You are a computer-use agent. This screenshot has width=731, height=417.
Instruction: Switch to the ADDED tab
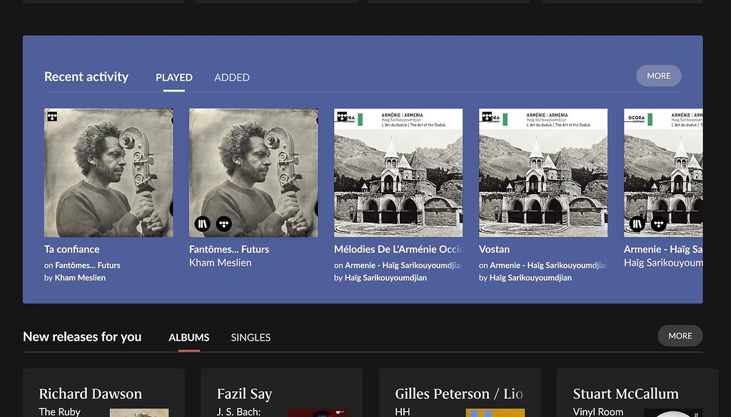click(x=231, y=77)
